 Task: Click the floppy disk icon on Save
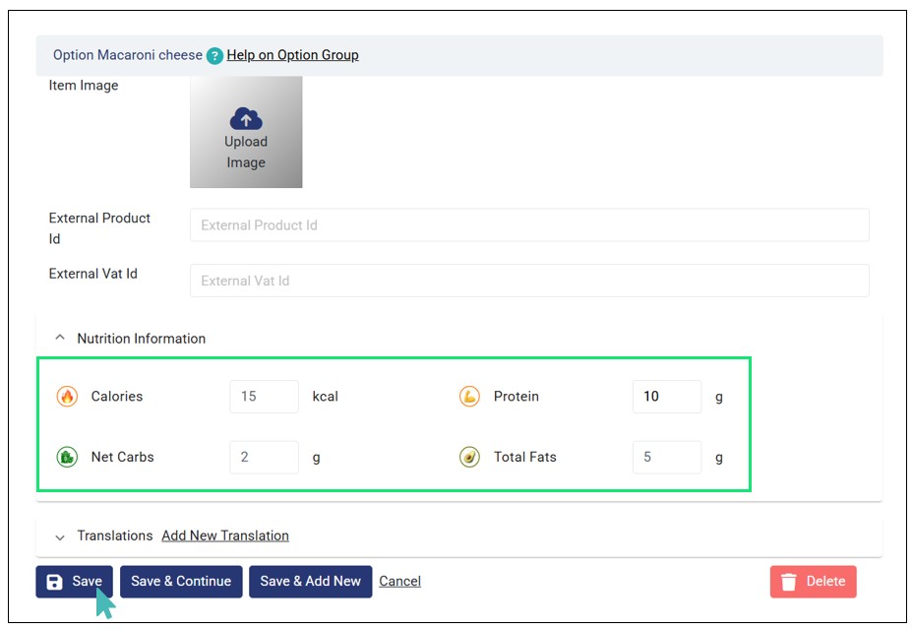(x=55, y=582)
